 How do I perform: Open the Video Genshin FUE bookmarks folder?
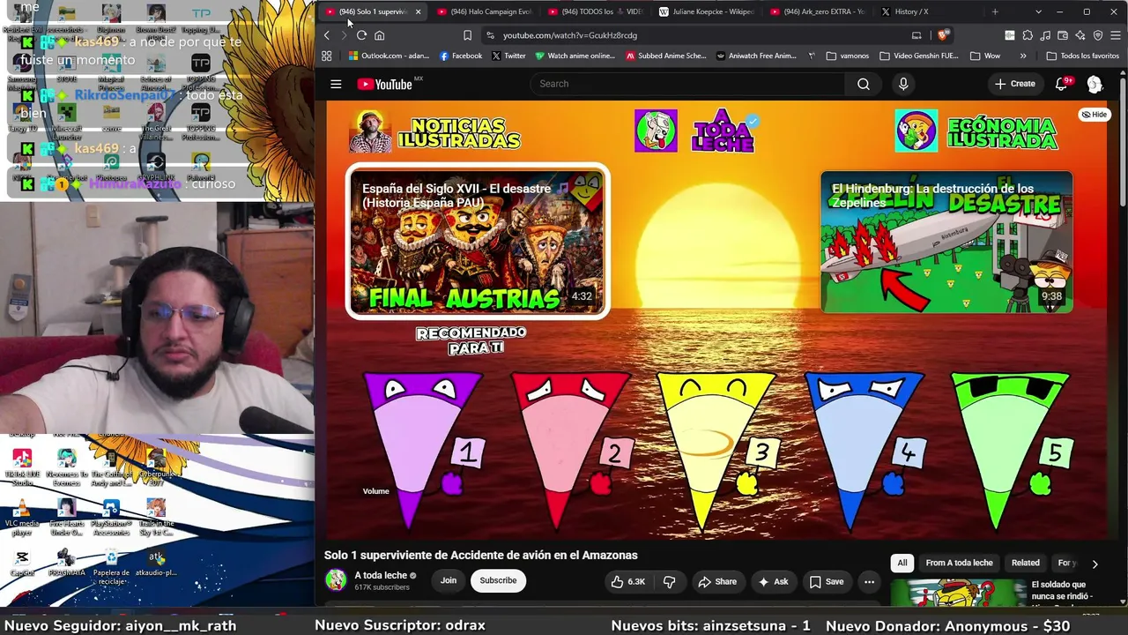coord(917,56)
